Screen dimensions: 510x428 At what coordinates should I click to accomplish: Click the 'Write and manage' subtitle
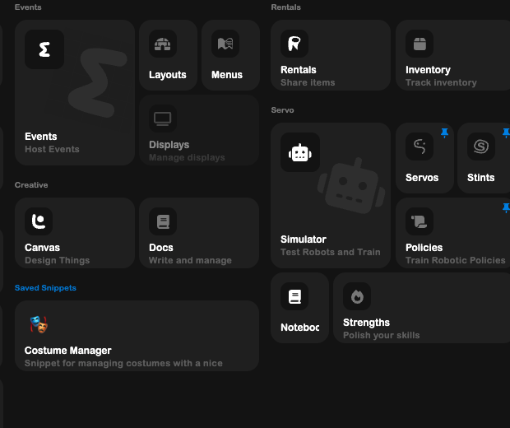point(190,260)
